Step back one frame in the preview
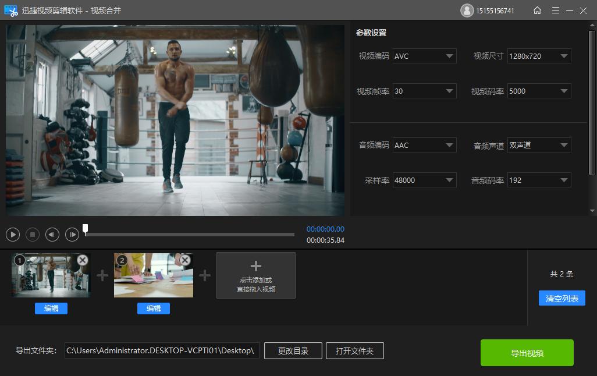Image resolution: width=597 pixels, height=376 pixels. click(52, 235)
